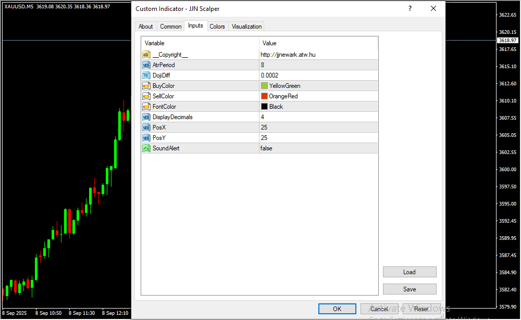Click the string icon beside __Copyright__
521x320 pixels.
[146, 55]
